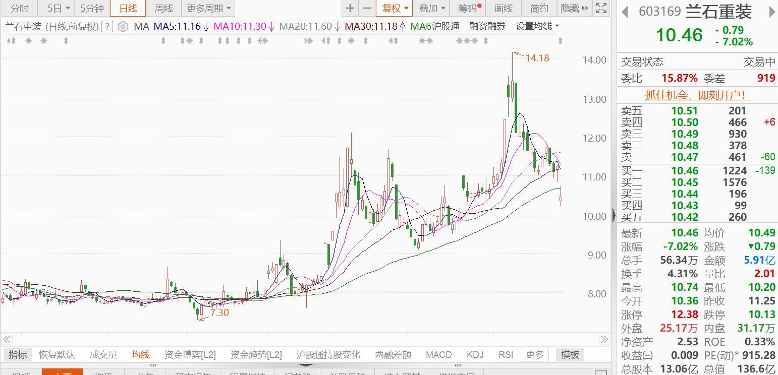This screenshot has width=778, height=375.
Task: Toggle the 沪股通 overlay on the chart
Action: (447, 27)
